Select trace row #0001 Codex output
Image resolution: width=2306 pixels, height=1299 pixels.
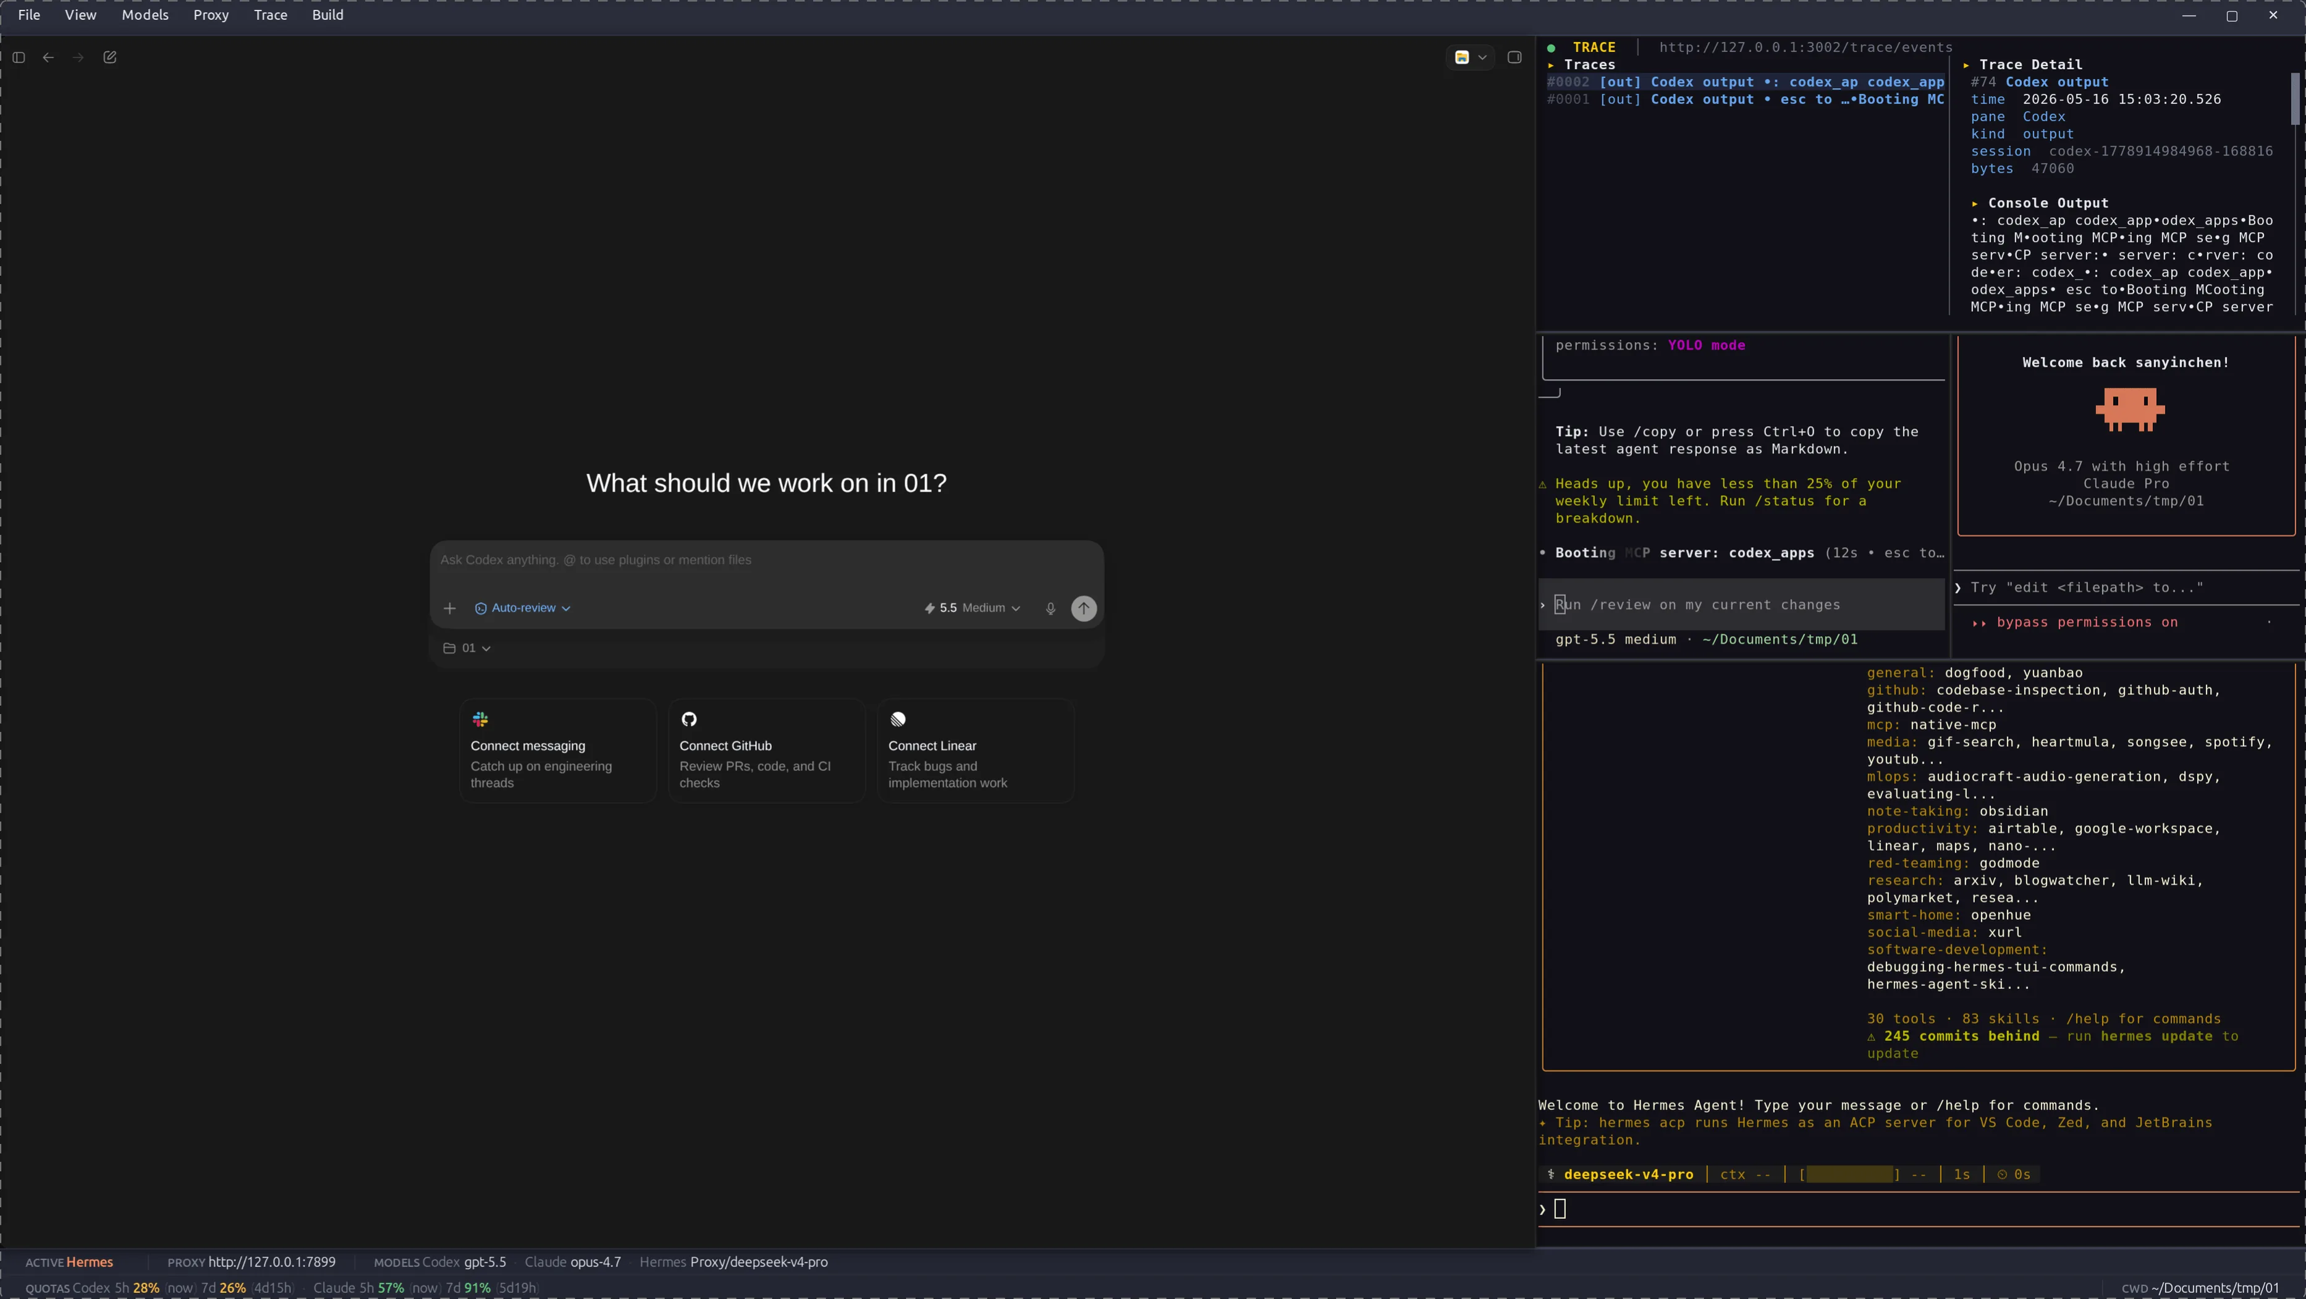pos(1745,99)
